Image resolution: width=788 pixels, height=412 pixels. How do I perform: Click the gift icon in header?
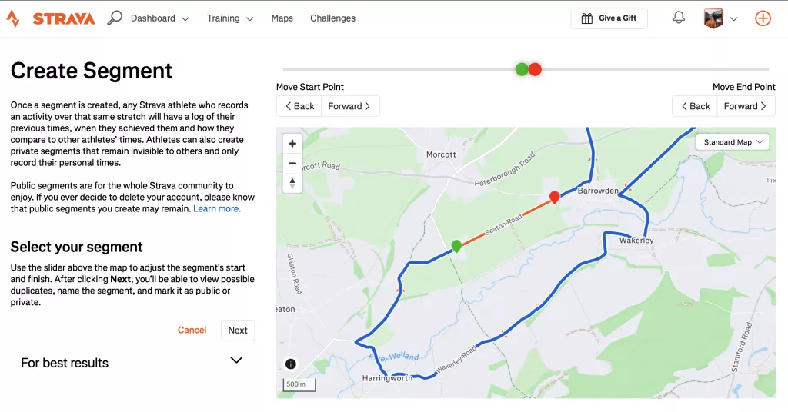[586, 18]
